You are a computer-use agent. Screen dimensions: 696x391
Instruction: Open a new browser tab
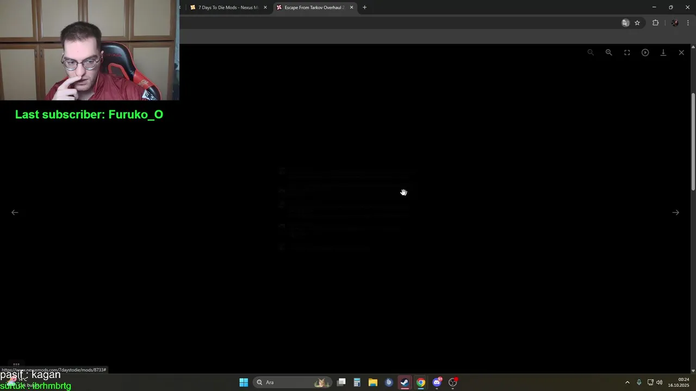[x=364, y=8]
